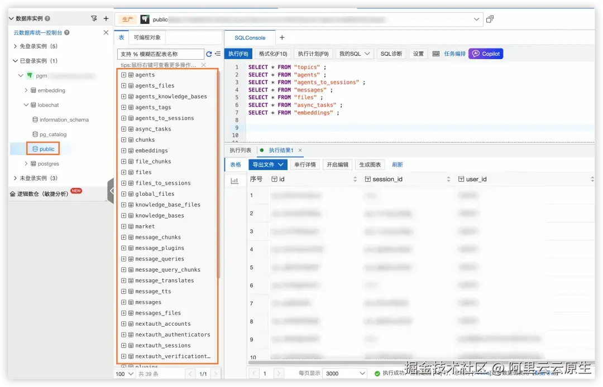This screenshot has width=603, height=387.
Task: Open Copilot assistant
Action: pyautogui.click(x=486, y=54)
